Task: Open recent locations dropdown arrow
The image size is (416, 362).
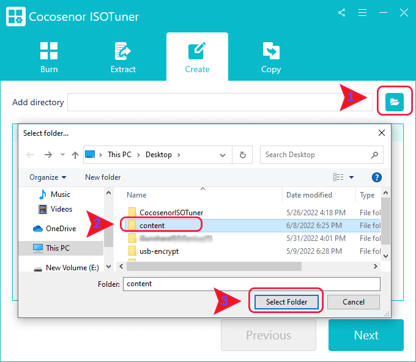Action: point(62,154)
